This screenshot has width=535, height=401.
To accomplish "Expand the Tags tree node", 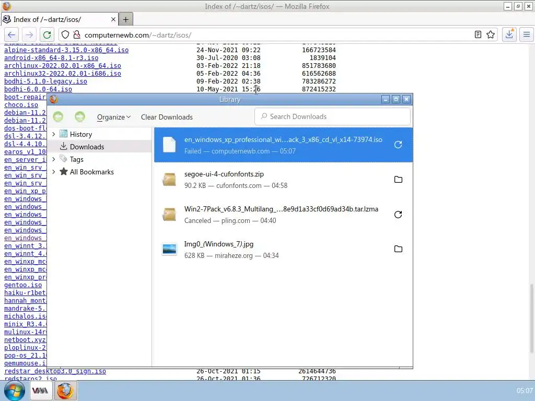I will (54, 159).
